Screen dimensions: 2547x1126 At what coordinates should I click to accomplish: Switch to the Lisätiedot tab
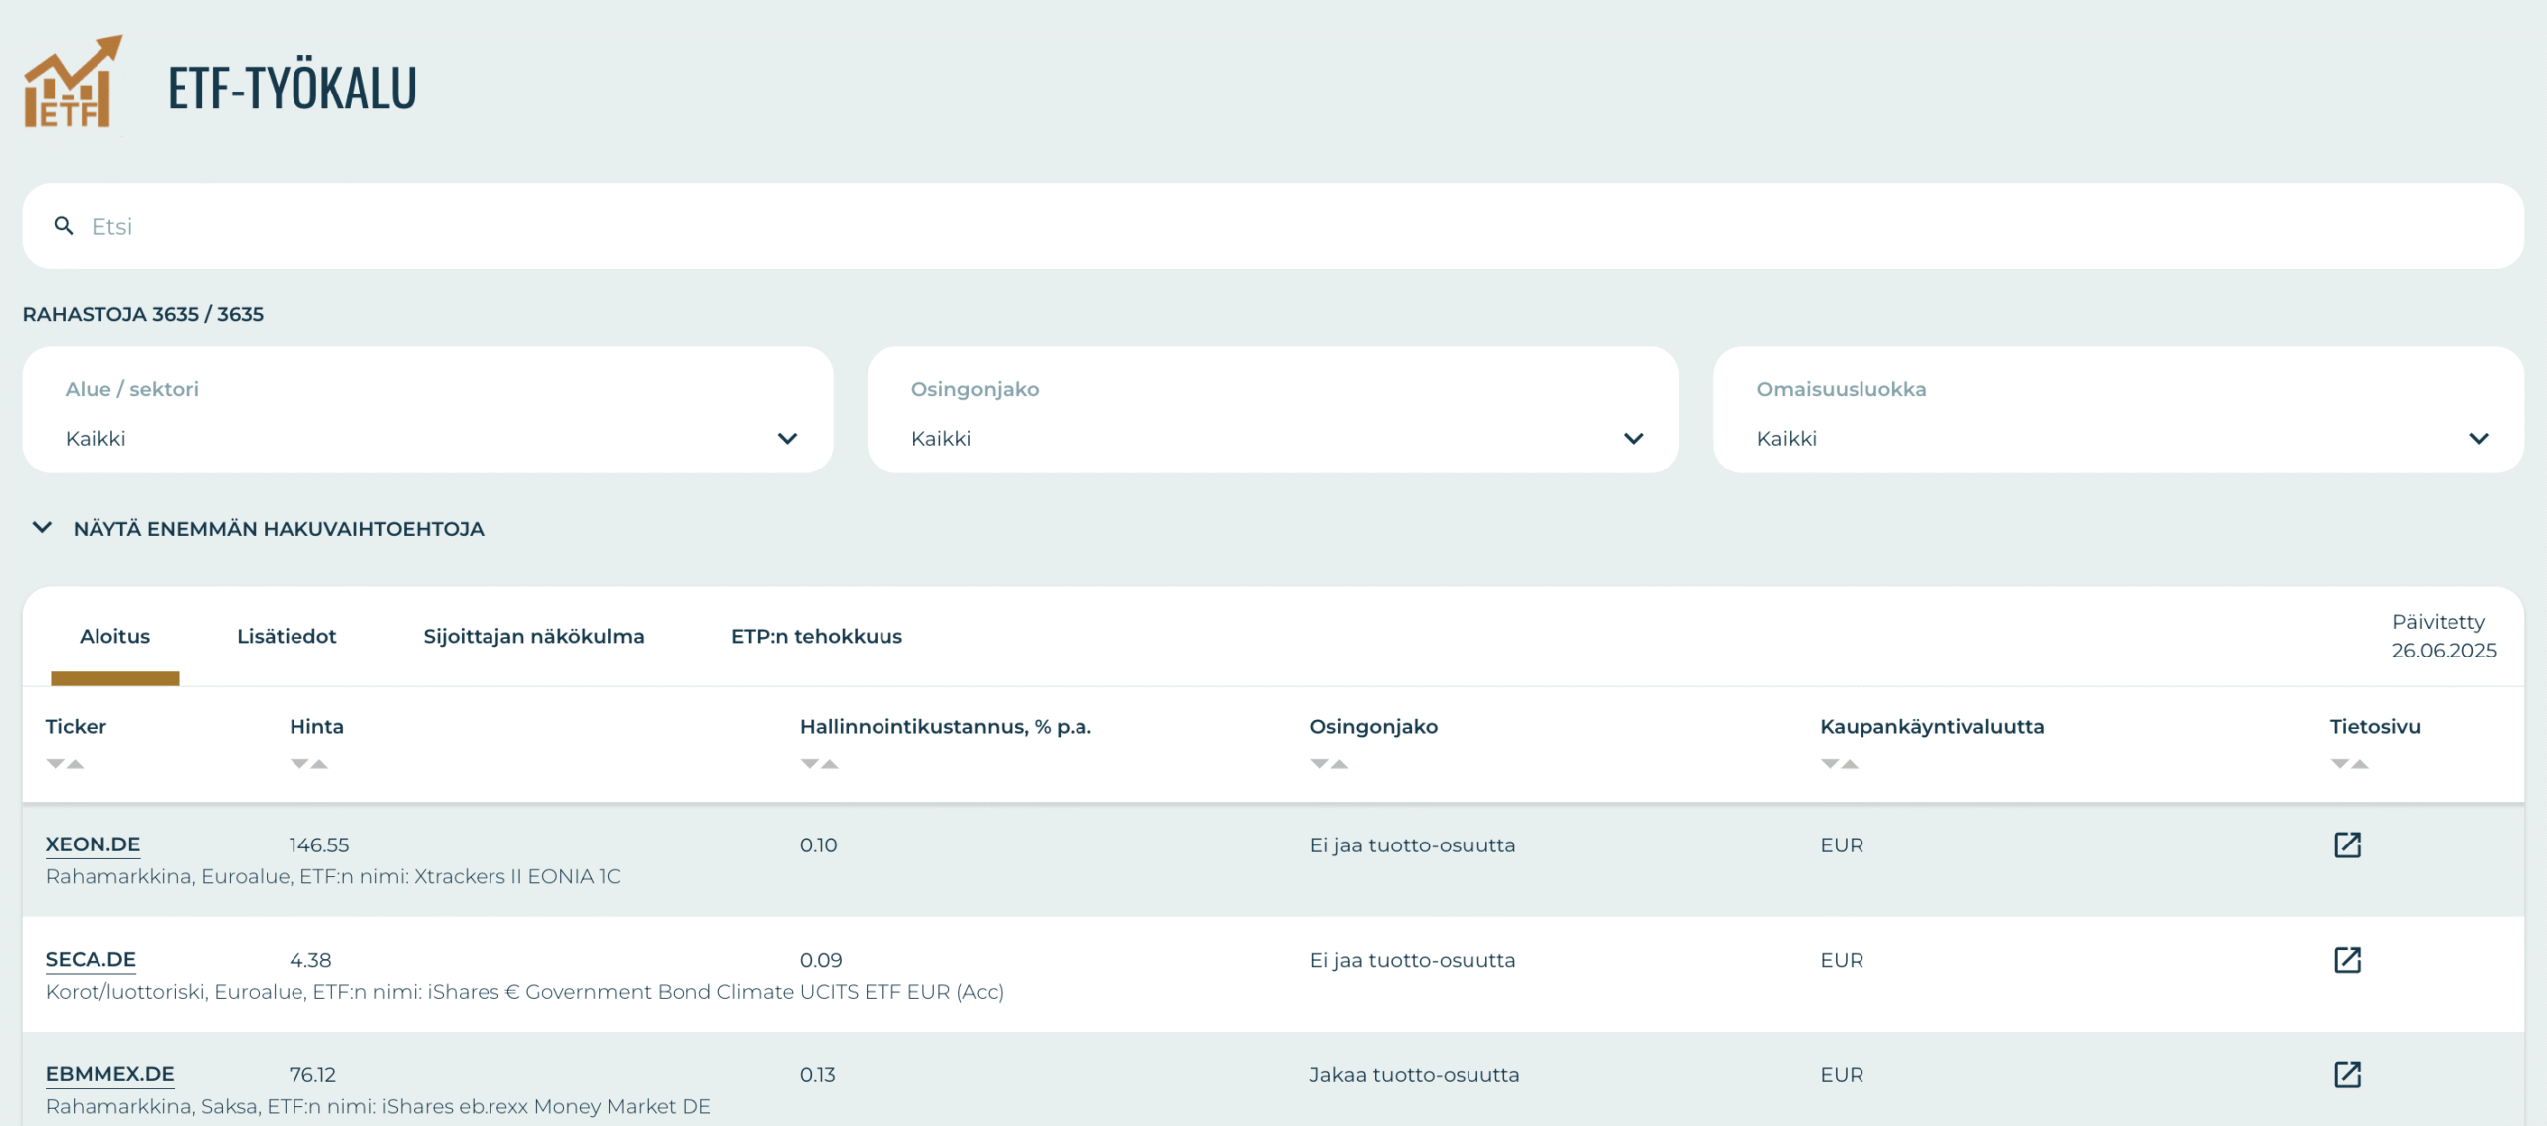click(287, 636)
